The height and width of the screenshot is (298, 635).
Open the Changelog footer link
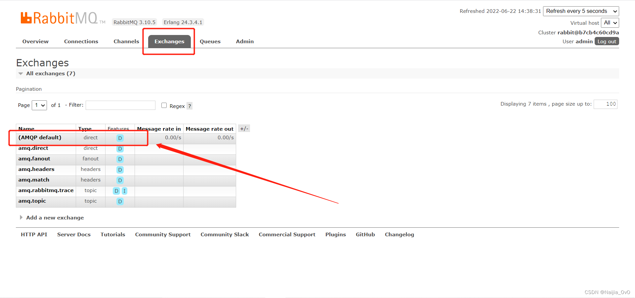pyautogui.click(x=399, y=235)
